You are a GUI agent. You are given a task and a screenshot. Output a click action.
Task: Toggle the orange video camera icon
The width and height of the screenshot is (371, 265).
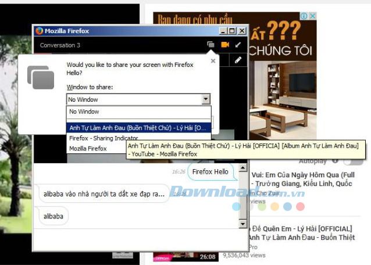coord(225,44)
